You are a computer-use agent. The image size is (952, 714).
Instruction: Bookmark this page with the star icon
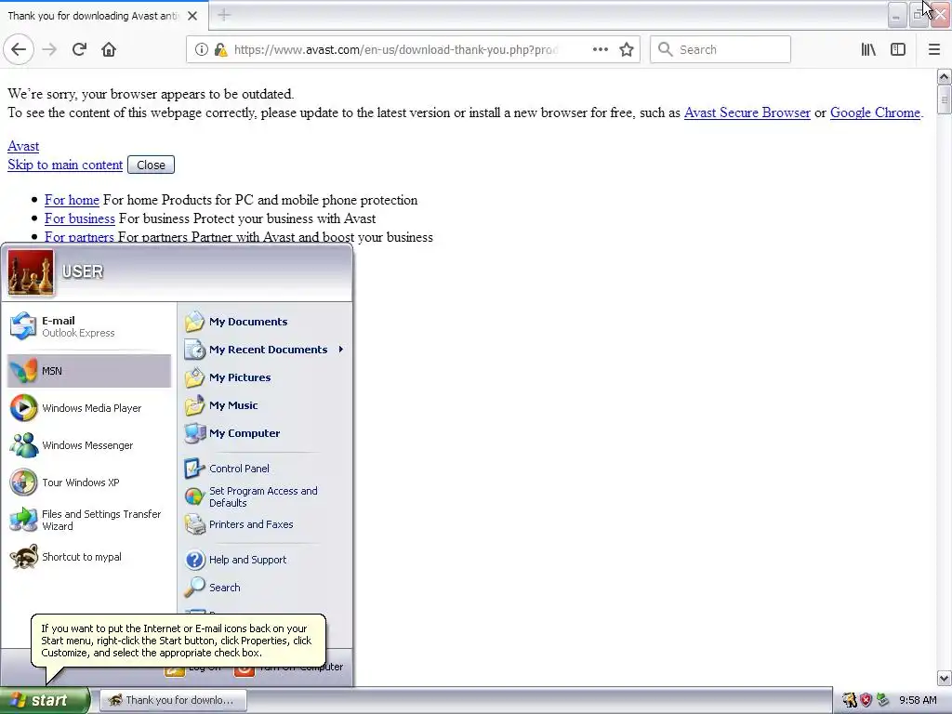pos(627,50)
